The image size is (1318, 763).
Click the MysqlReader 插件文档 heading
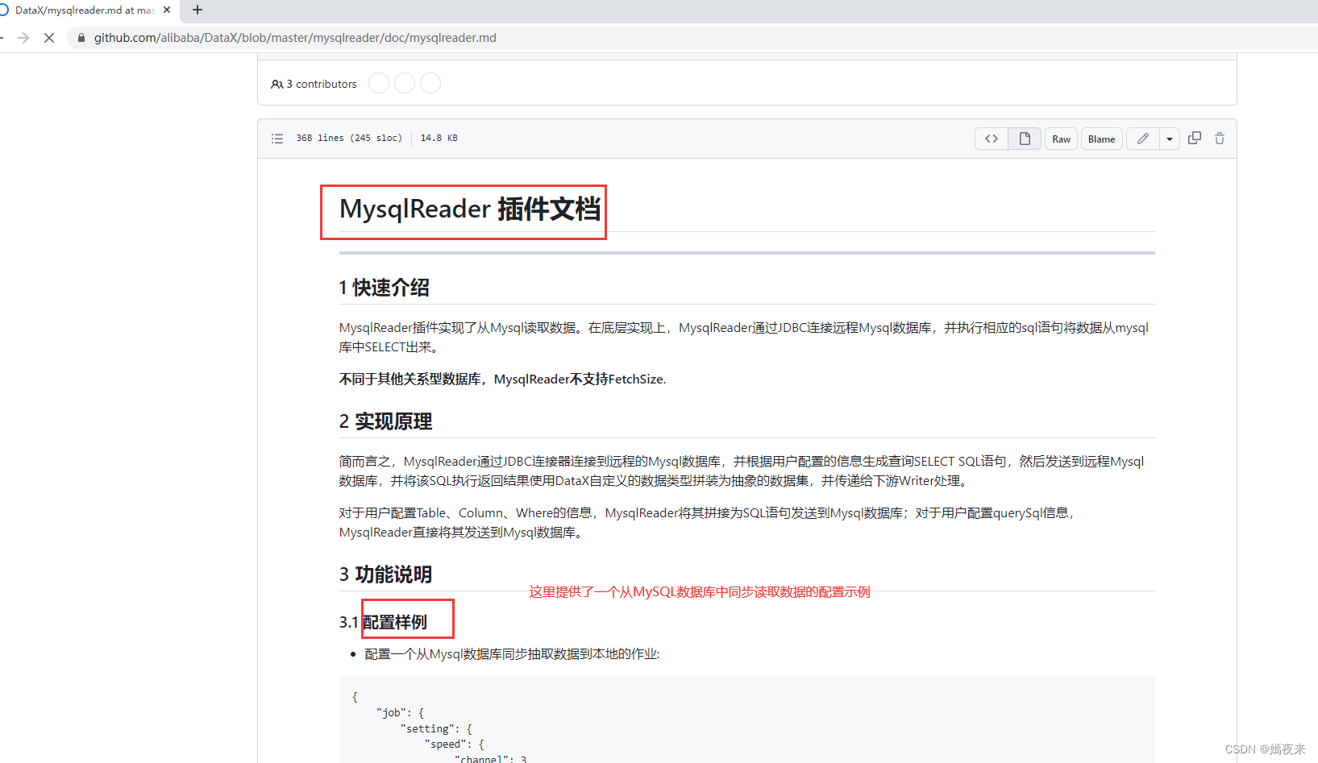point(470,209)
